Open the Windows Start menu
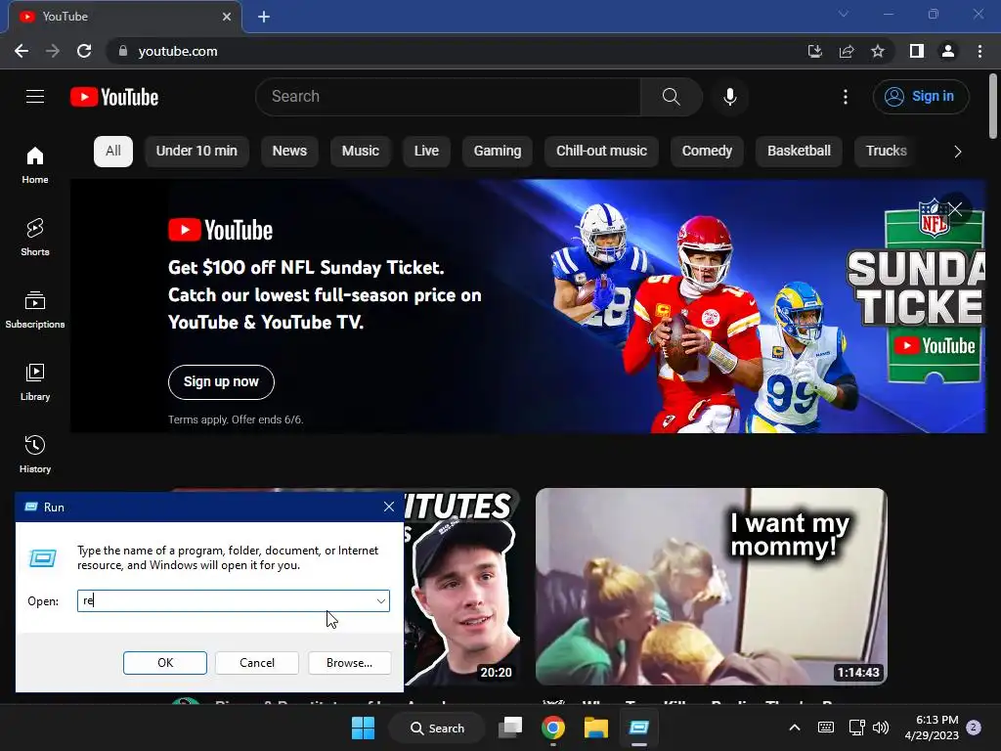This screenshot has width=1001, height=751. 364,728
